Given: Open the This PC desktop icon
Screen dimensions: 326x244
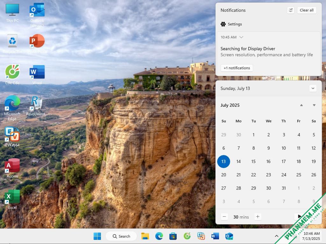Looking at the screenshot, I should [12, 13].
